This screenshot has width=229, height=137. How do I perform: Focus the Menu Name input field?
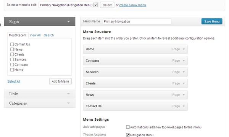(137, 22)
